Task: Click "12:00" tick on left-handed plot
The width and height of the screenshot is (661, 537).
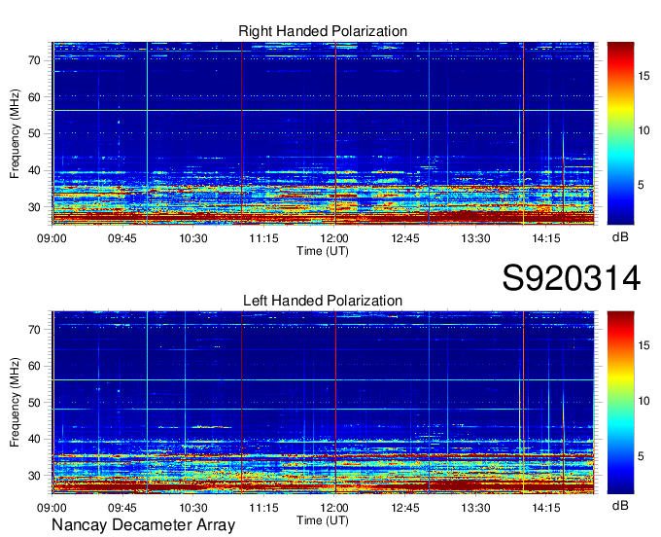Action: 334,508
